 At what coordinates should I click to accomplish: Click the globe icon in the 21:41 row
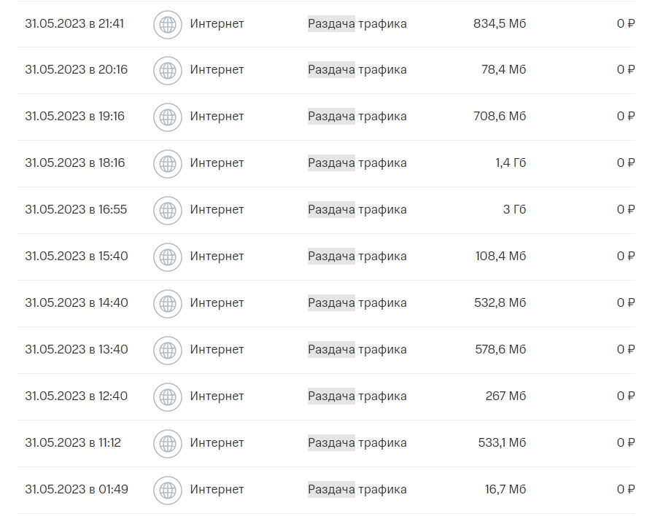tap(168, 24)
